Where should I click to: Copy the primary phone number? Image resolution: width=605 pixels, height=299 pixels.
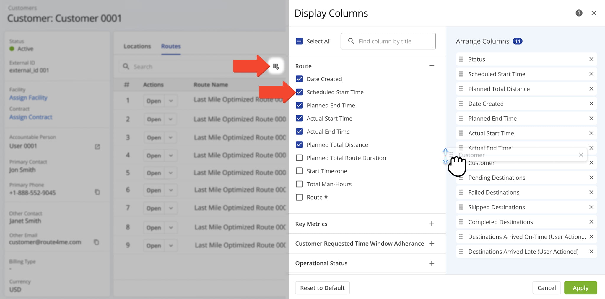coord(97,192)
